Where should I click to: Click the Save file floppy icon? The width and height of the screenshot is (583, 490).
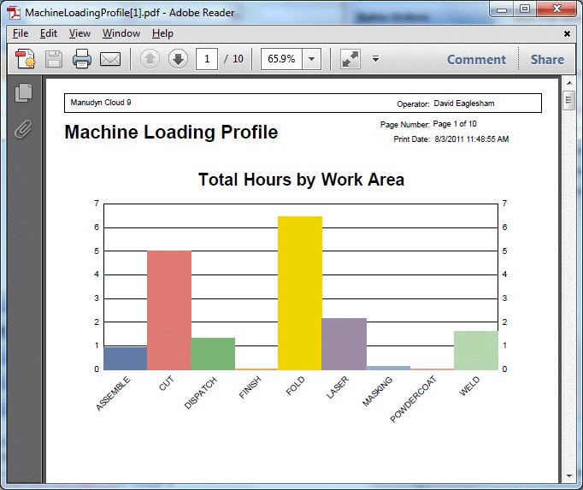(54, 59)
